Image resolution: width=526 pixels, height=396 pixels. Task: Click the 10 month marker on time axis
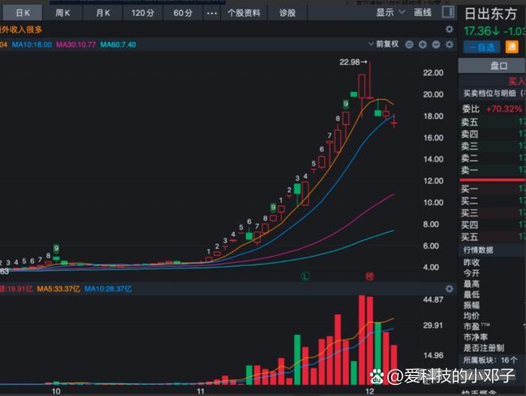[x=56, y=391]
